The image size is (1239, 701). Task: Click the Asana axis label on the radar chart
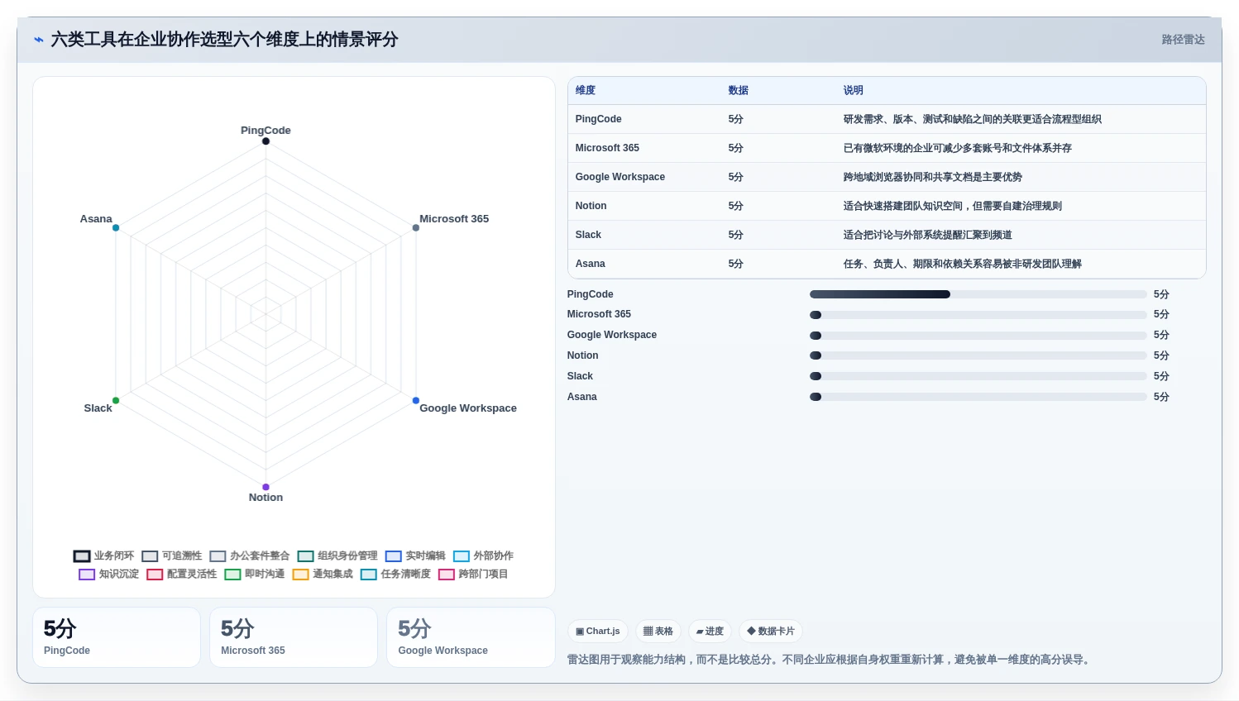(96, 219)
